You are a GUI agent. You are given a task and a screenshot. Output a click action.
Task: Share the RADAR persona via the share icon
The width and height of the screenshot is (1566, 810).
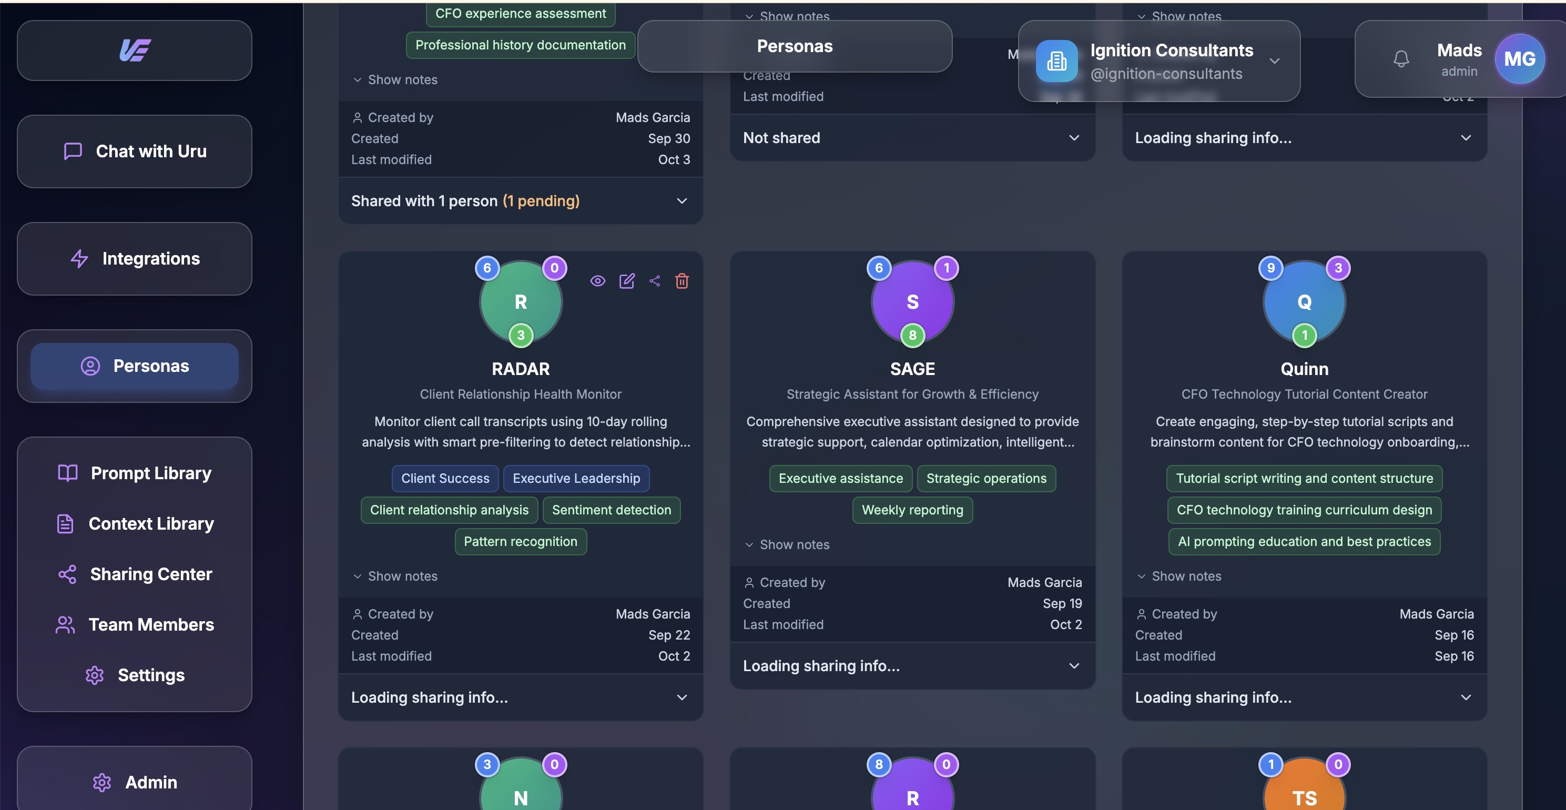point(654,280)
